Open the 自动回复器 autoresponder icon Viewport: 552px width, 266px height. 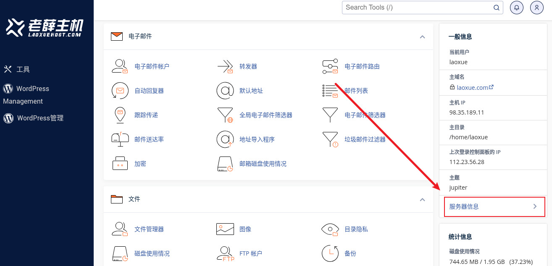coord(120,91)
